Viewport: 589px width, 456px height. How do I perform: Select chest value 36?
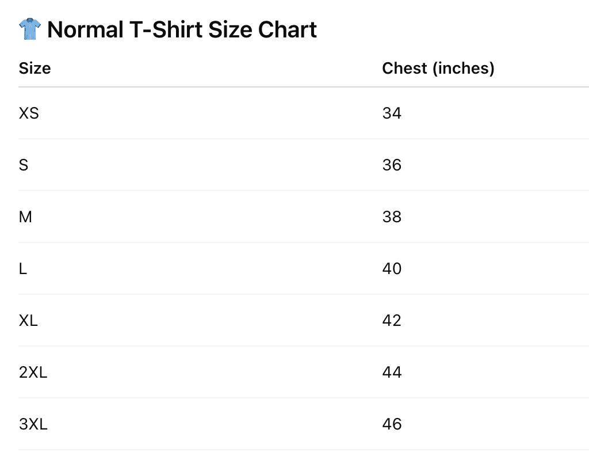[x=392, y=165]
